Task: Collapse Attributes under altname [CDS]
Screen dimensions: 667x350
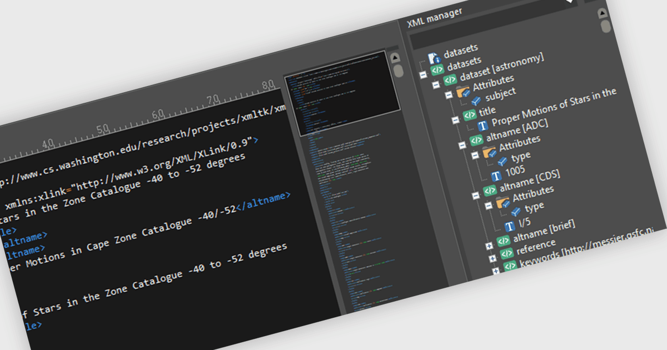Action: [x=489, y=206]
